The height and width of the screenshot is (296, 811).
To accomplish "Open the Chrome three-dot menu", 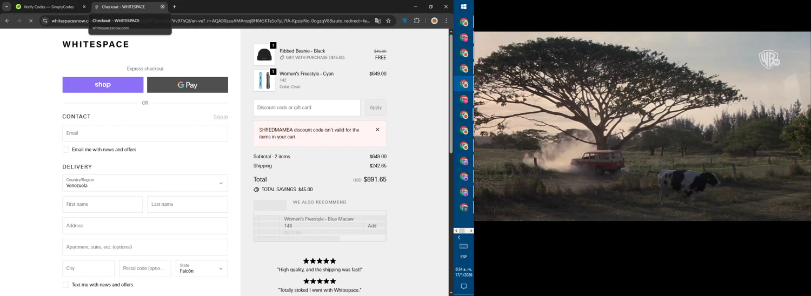I will 446,21.
